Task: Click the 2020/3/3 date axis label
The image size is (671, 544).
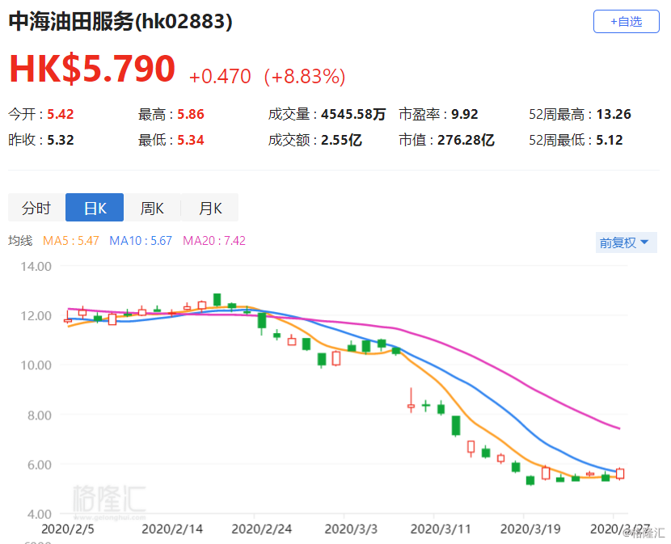Action: coord(351,529)
